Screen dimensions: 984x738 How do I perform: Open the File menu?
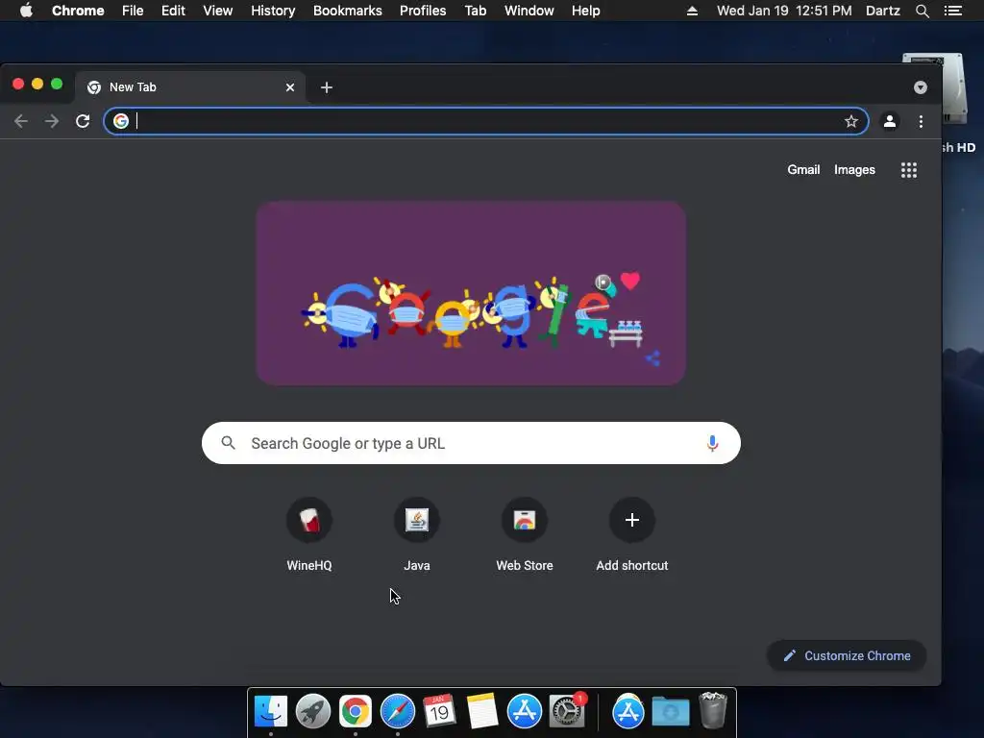coord(133,11)
